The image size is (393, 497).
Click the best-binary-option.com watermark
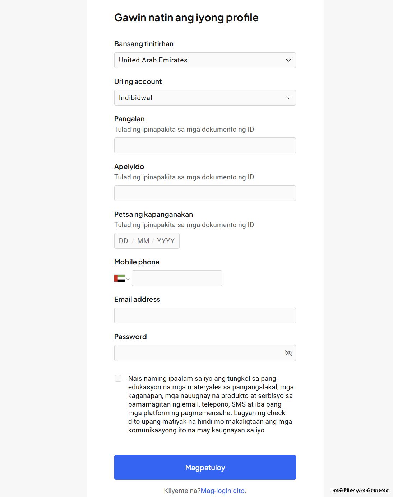point(360,490)
